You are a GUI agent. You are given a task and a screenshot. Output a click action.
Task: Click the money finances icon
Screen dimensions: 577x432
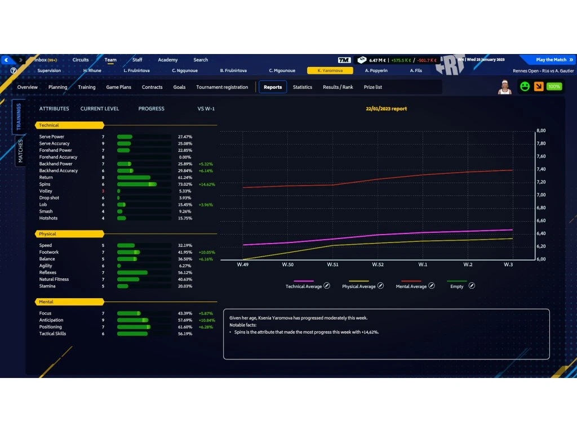pyautogui.click(x=362, y=60)
